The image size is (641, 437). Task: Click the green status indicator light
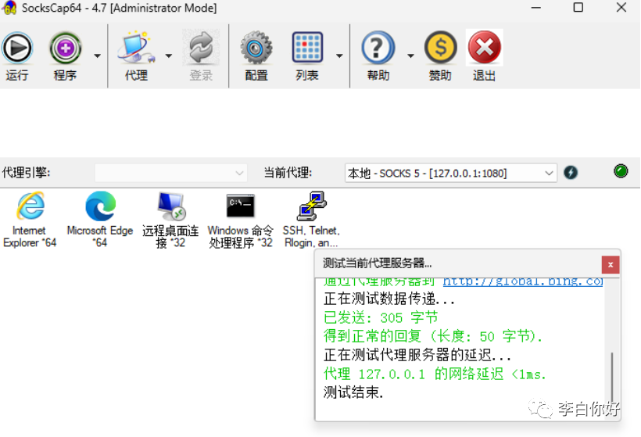(x=621, y=171)
